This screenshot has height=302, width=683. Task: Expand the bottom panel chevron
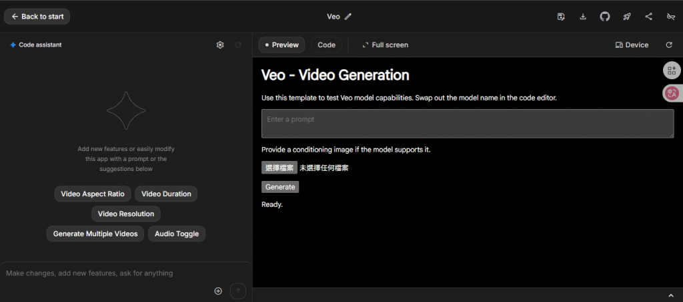point(670,295)
